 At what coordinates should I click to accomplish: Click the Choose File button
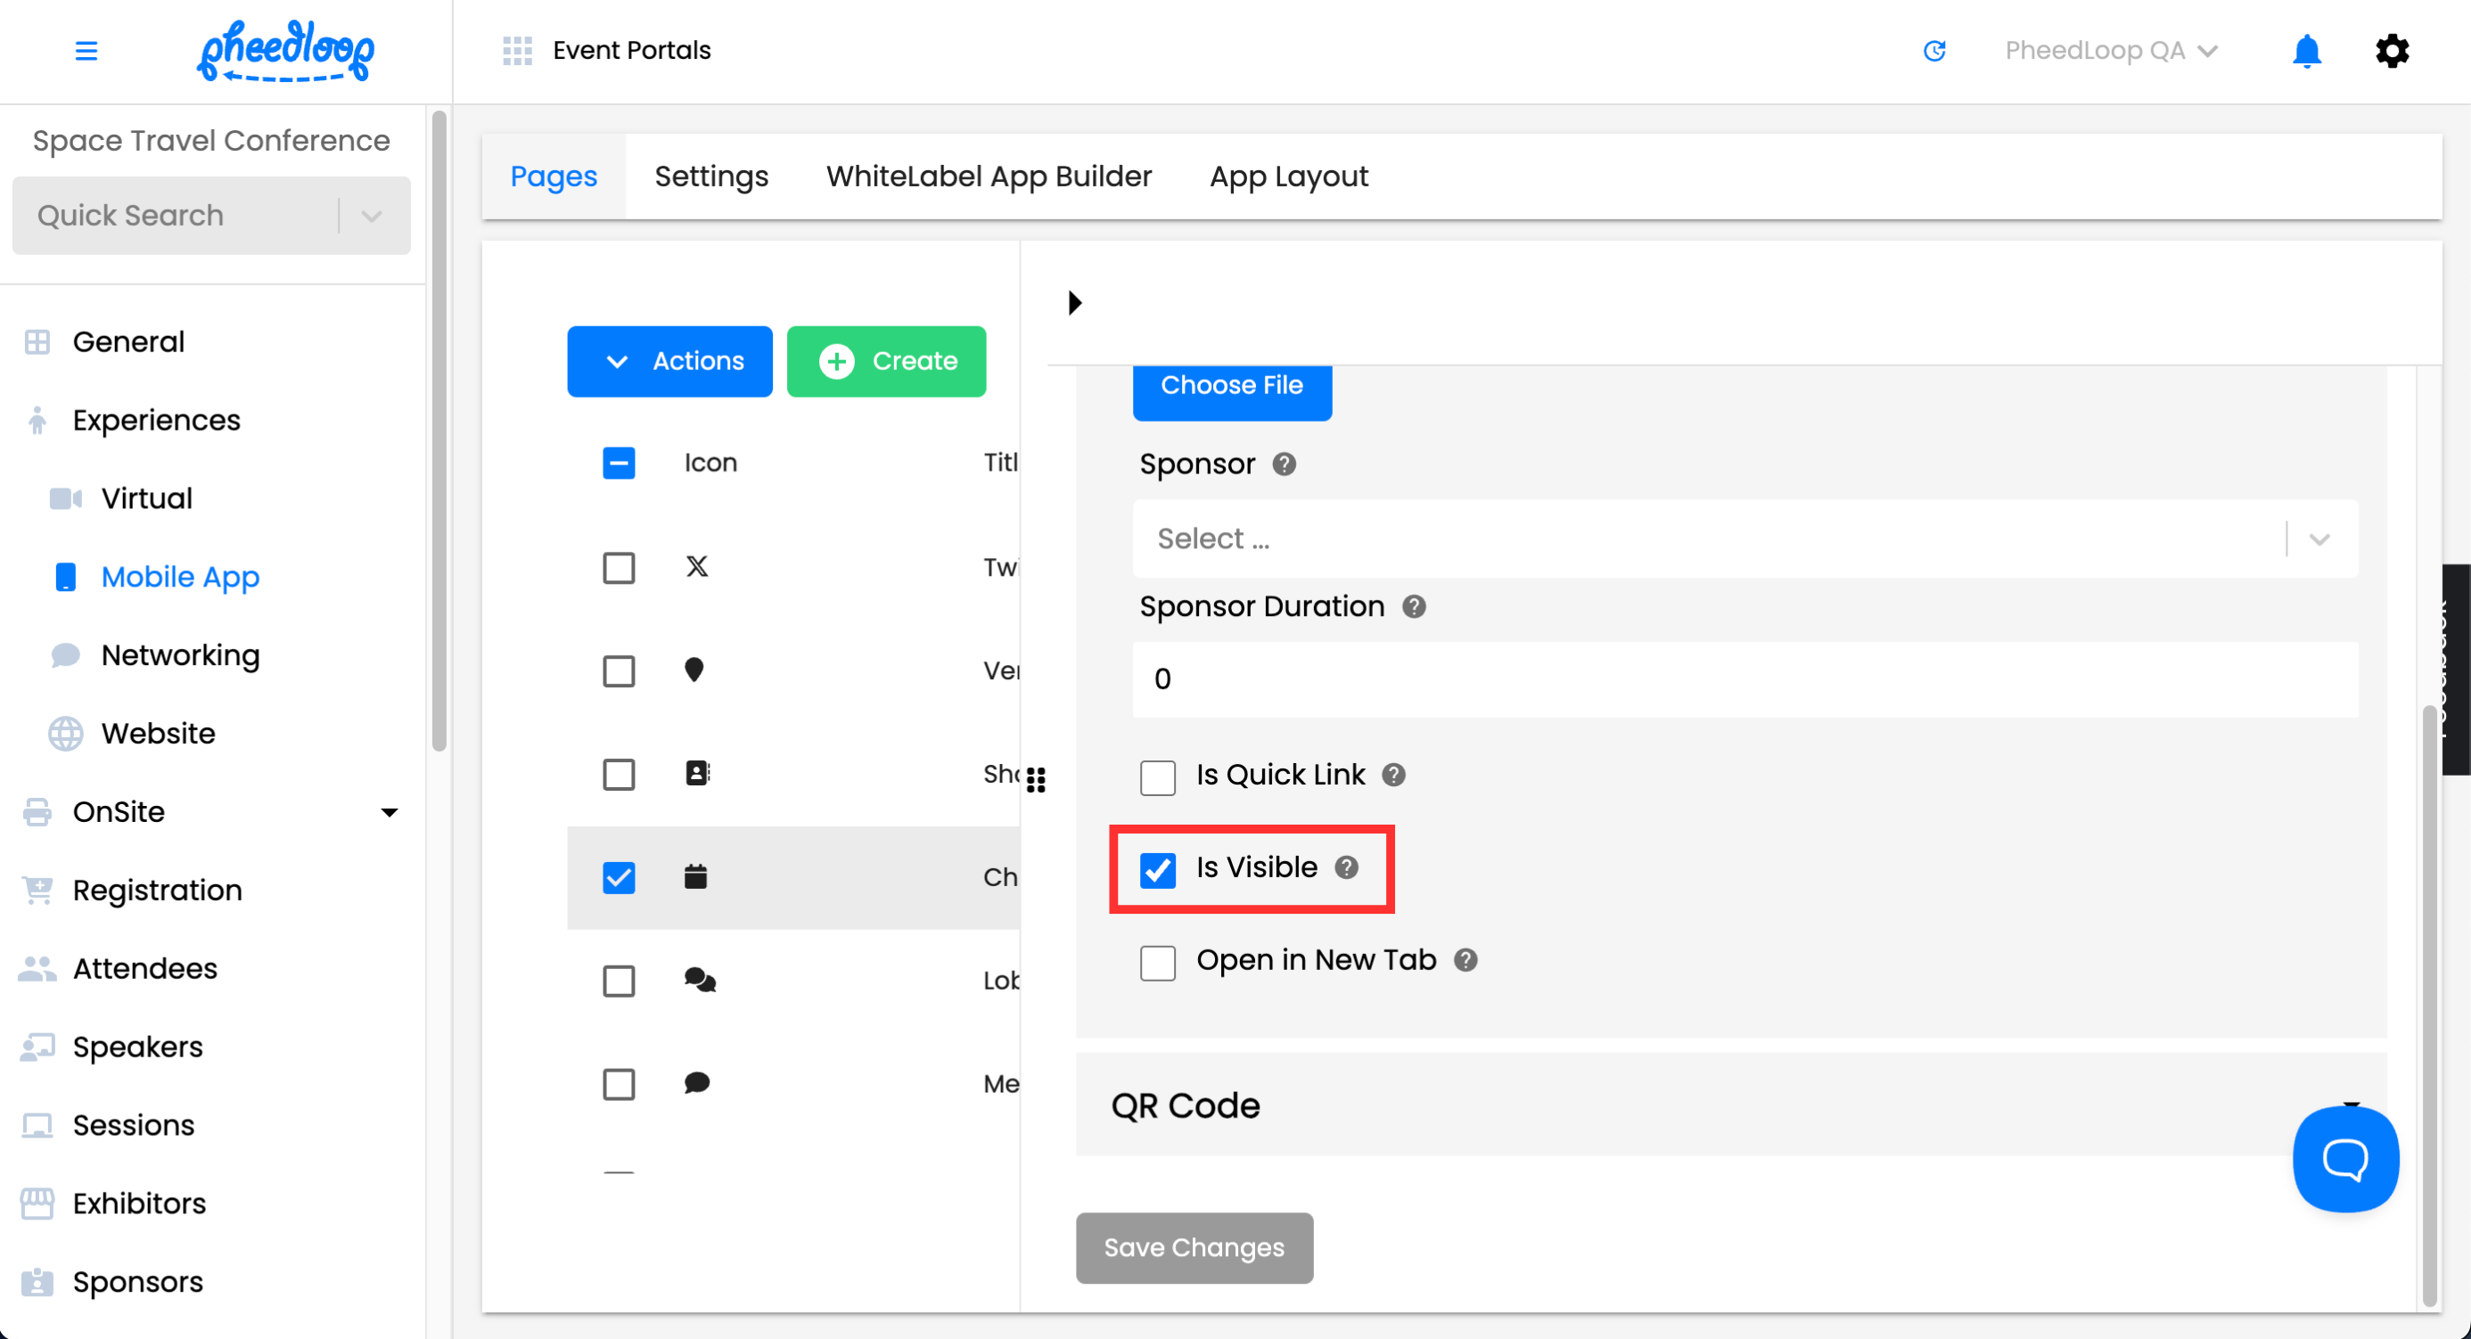click(1232, 391)
